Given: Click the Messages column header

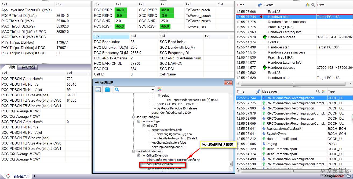Looking at the screenshot, I should (x=270, y=91).
